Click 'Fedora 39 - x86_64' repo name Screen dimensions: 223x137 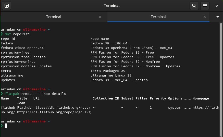(109, 43)
